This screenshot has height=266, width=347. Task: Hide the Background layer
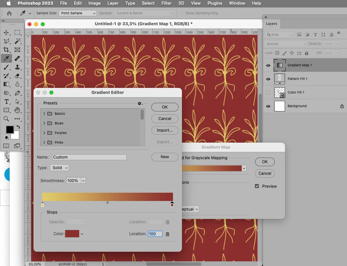[268, 106]
